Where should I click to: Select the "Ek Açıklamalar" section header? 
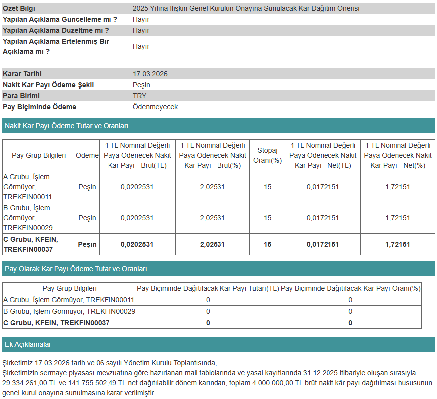coord(28,345)
